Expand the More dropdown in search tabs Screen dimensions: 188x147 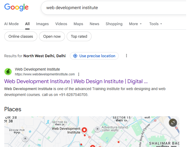(x=135, y=24)
